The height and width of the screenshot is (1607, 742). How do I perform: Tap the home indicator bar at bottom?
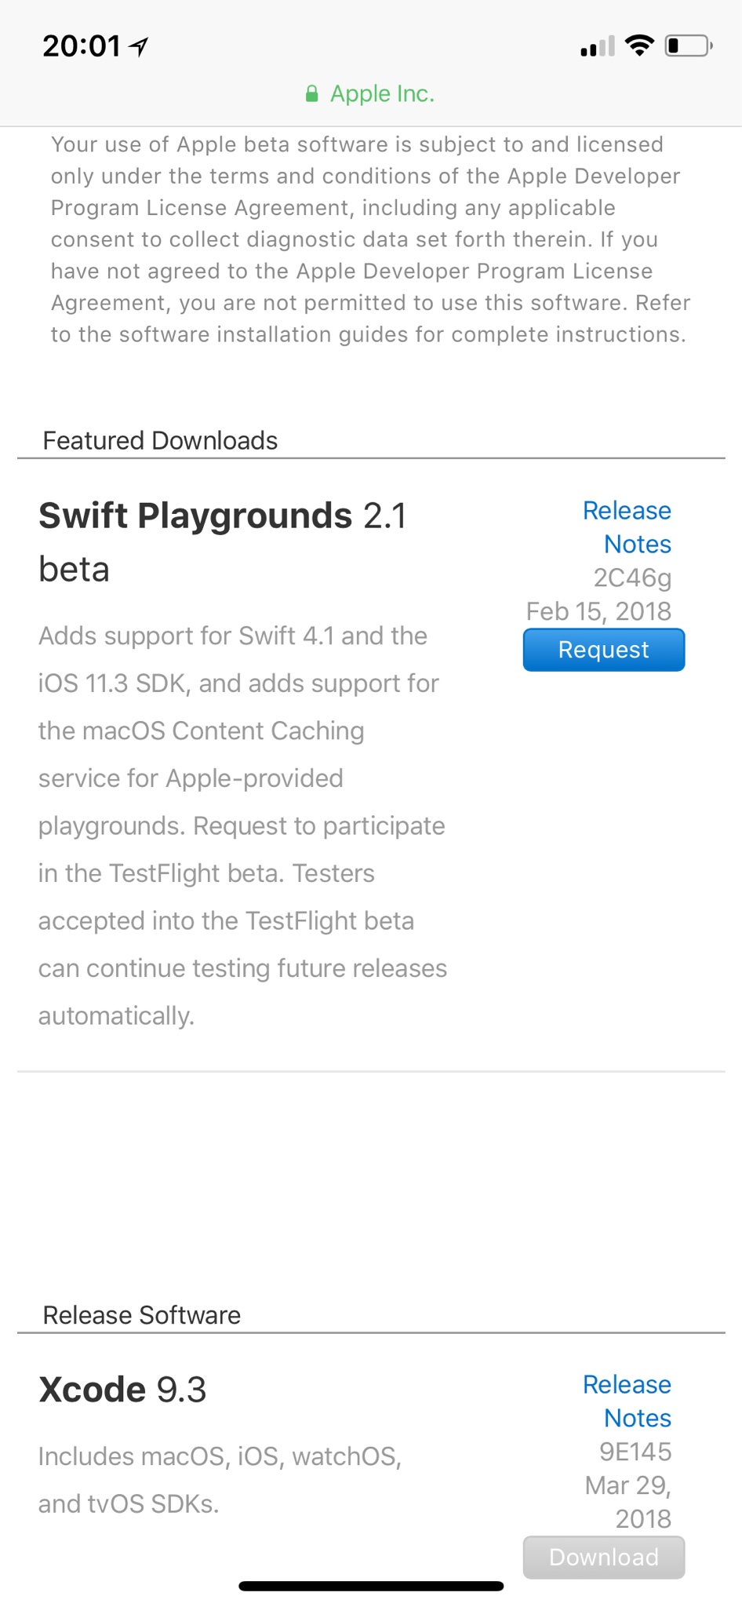click(x=371, y=1586)
